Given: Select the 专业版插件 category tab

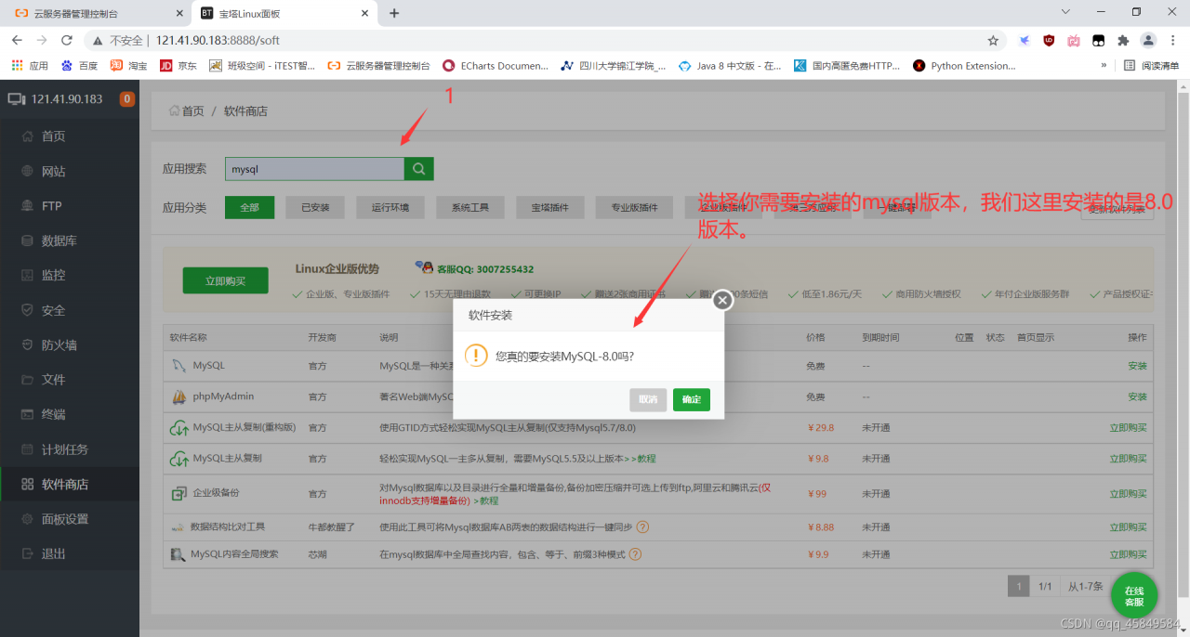Looking at the screenshot, I should [x=634, y=207].
